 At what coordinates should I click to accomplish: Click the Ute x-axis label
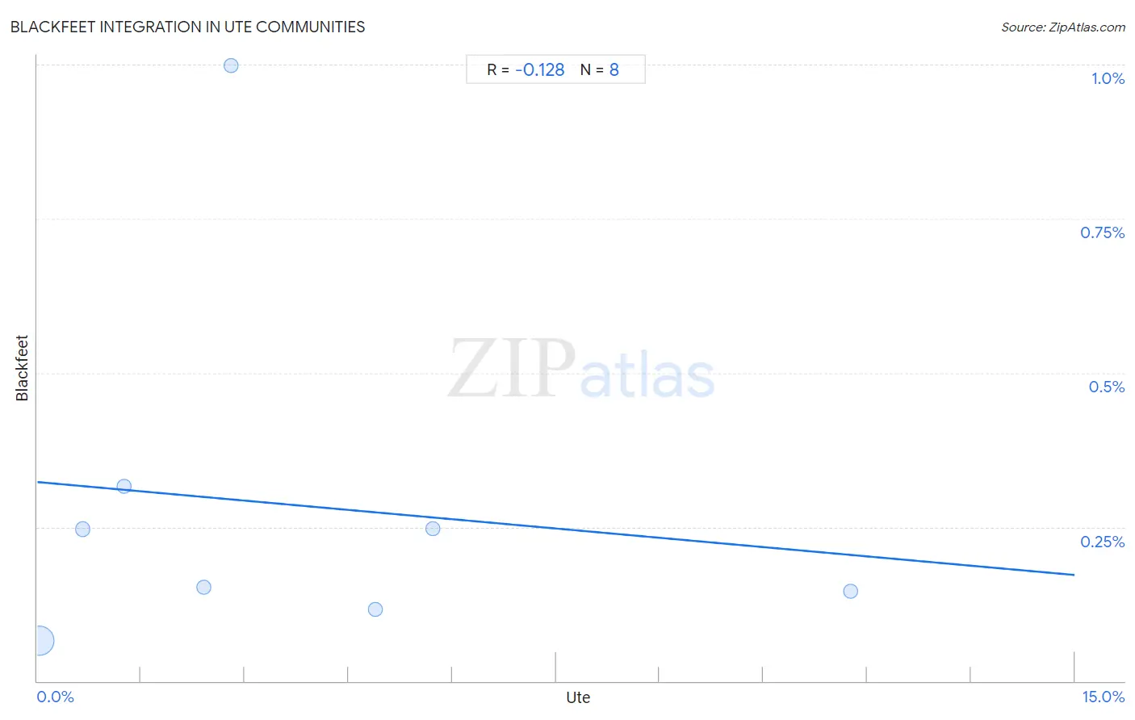coord(578,697)
